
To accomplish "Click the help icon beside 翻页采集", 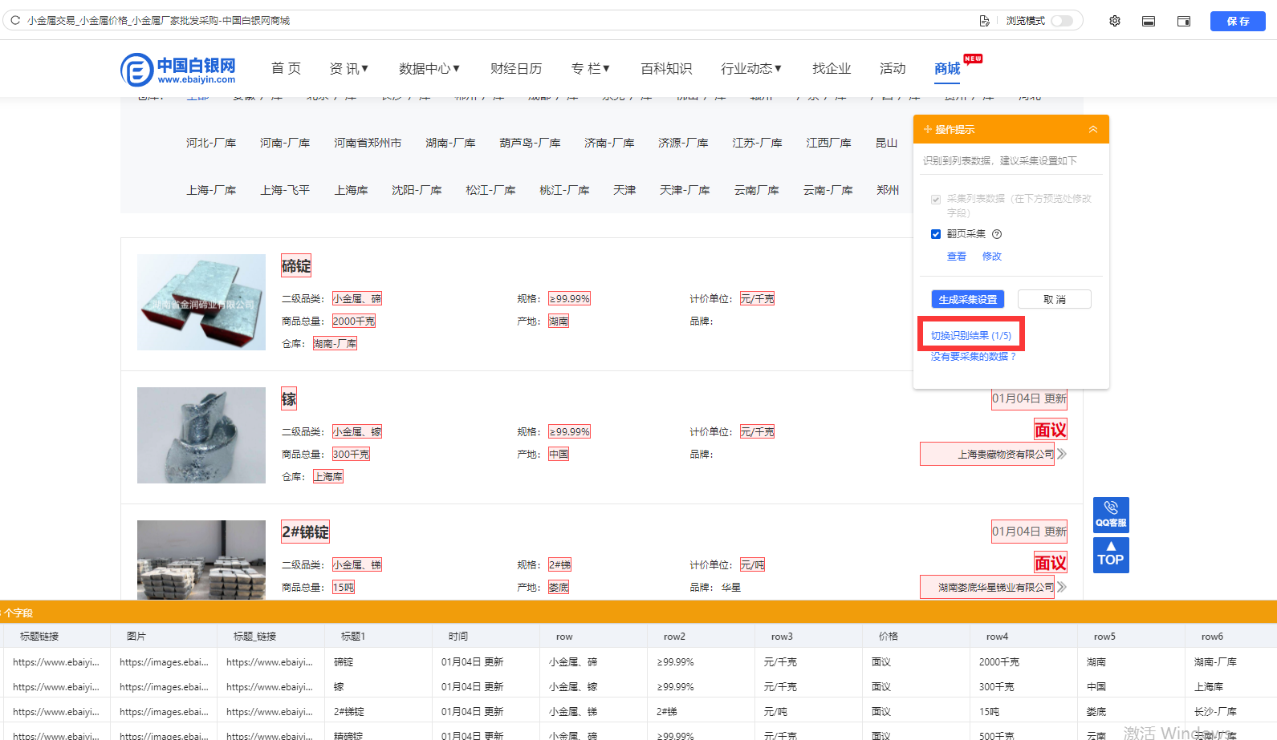I will [x=997, y=234].
